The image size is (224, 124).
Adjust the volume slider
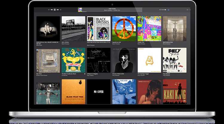pos(164,10)
